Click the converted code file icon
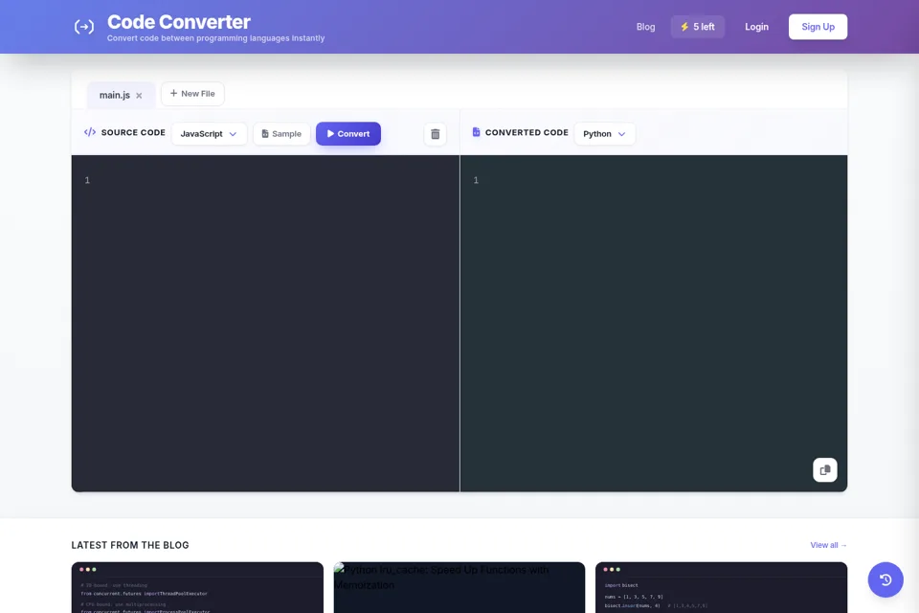Viewport: 919px width, 613px height. coord(476,132)
